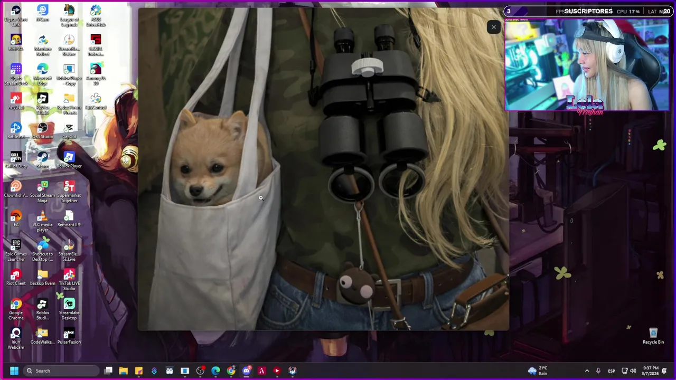Open the Redux Fivem Presets folder
The width and height of the screenshot is (676, 380).
click(x=69, y=104)
